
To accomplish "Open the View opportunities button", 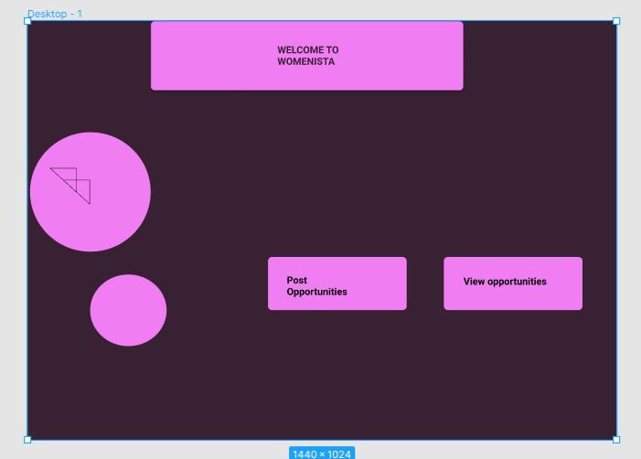I will tap(513, 283).
